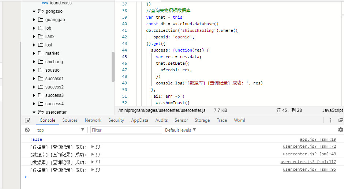Collapse the usercenter folder arrow
The height and width of the screenshot is (189, 344).
[x=34, y=112]
